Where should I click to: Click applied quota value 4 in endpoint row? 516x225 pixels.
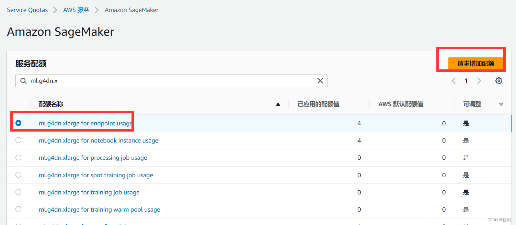click(359, 123)
